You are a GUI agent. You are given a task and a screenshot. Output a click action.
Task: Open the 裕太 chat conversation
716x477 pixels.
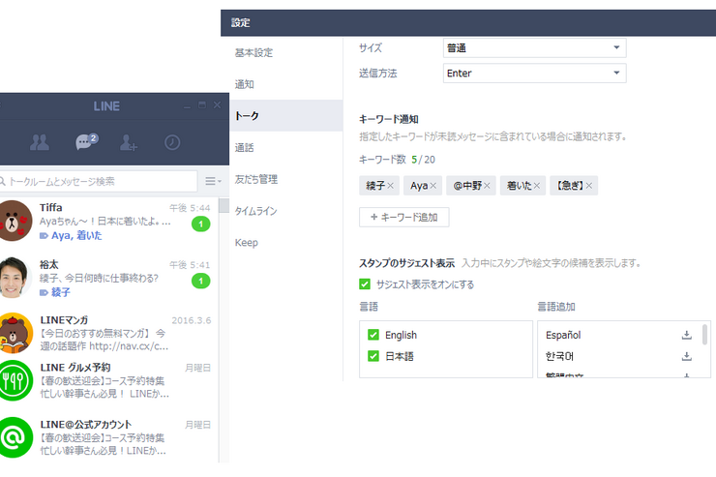coord(108,278)
